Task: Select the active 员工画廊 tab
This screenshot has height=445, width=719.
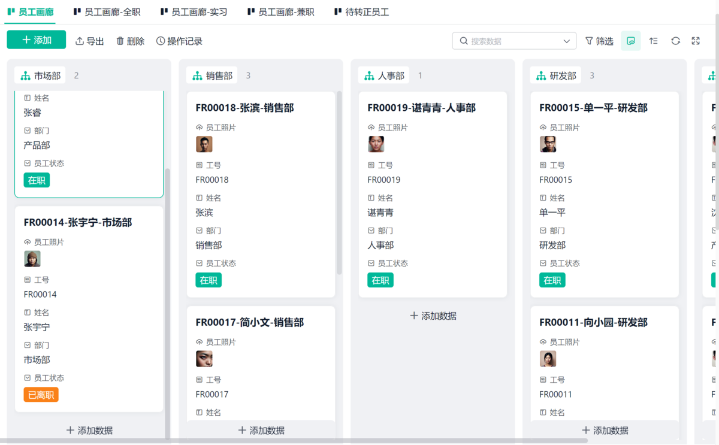Action: (31, 12)
